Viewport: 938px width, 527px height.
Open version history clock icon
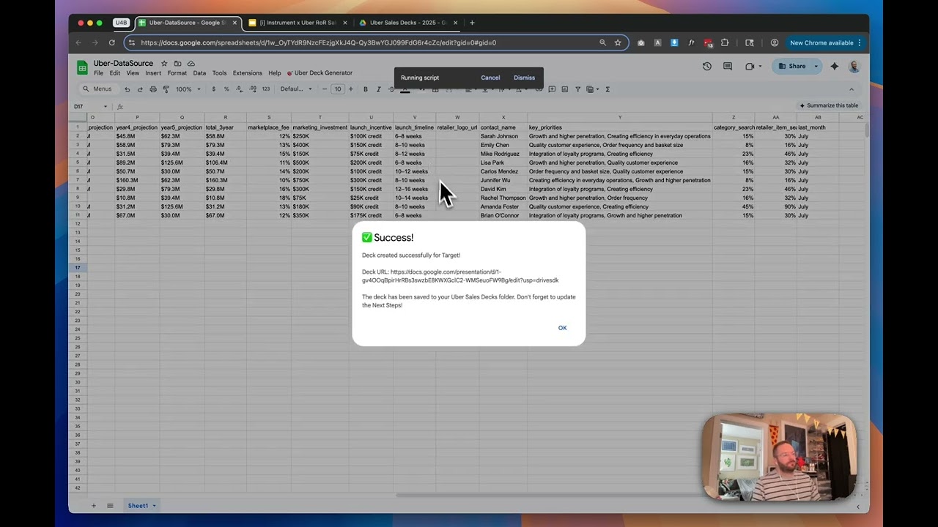(x=707, y=66)
